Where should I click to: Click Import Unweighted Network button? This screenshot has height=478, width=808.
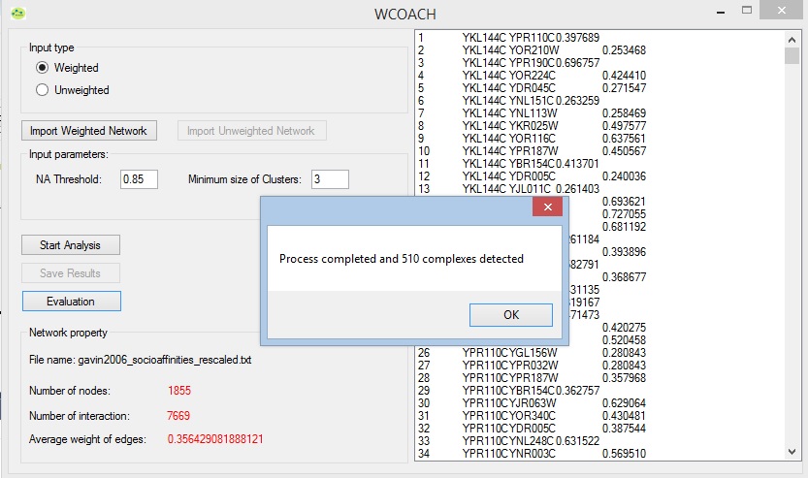[x=251, y=130]
